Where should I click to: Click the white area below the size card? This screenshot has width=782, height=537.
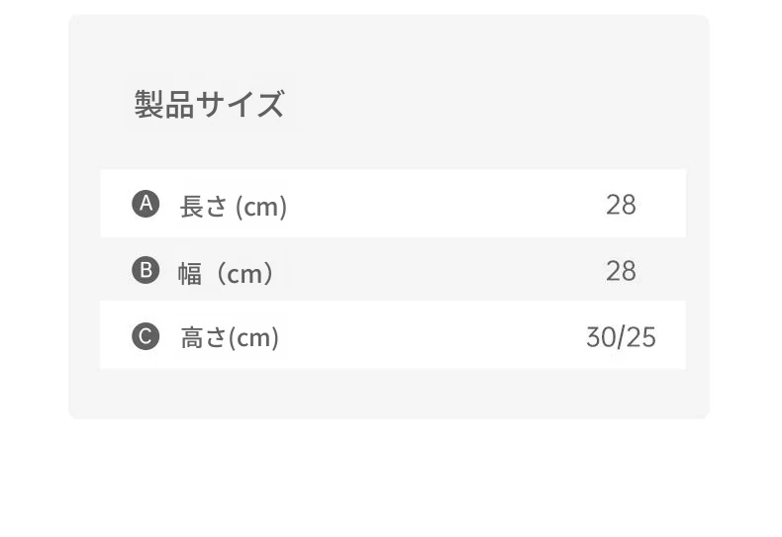[x=389, y=479]
